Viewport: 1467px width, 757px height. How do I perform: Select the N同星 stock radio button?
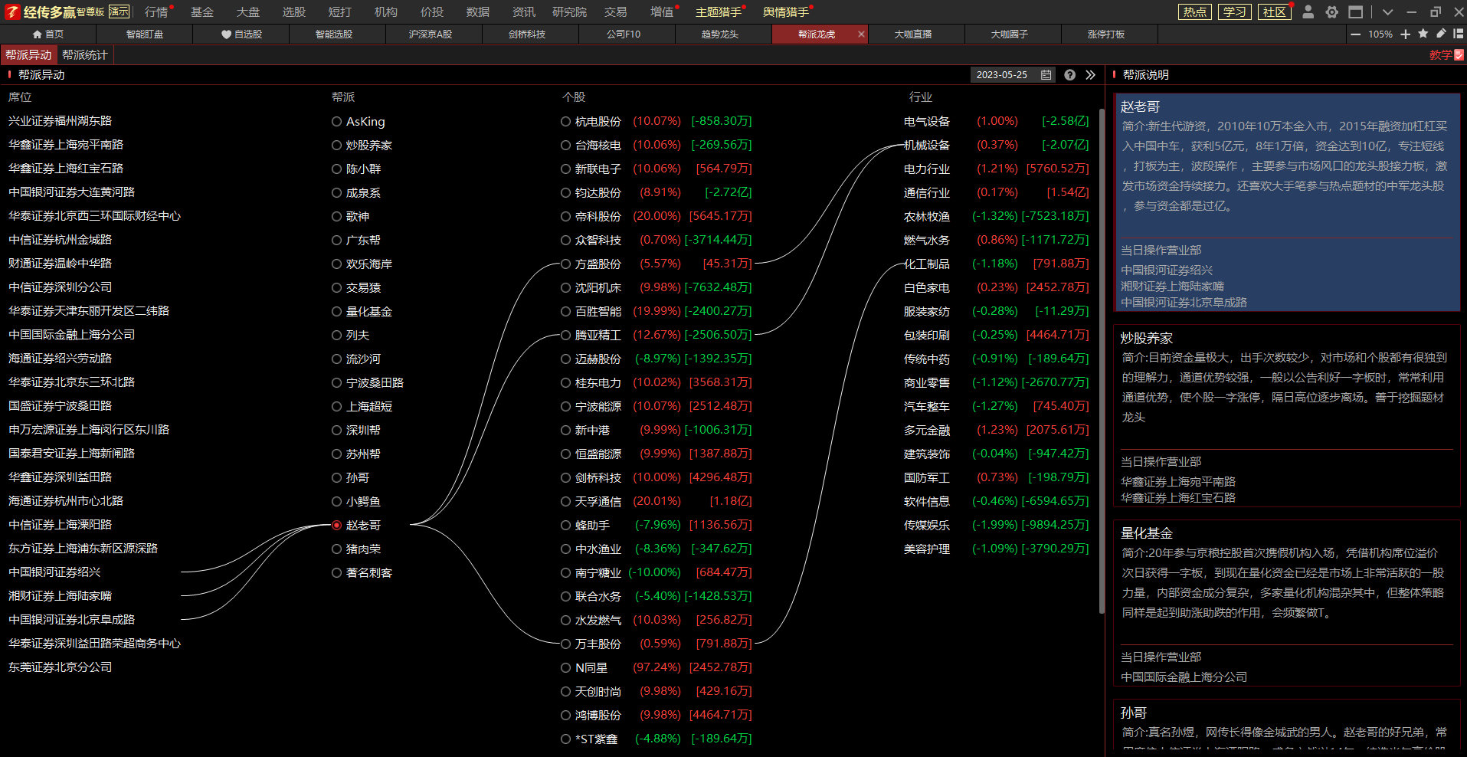(x=565, y=667)
